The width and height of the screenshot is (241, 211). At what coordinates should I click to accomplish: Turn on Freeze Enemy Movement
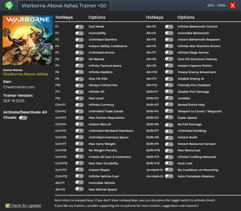[169, 72]
